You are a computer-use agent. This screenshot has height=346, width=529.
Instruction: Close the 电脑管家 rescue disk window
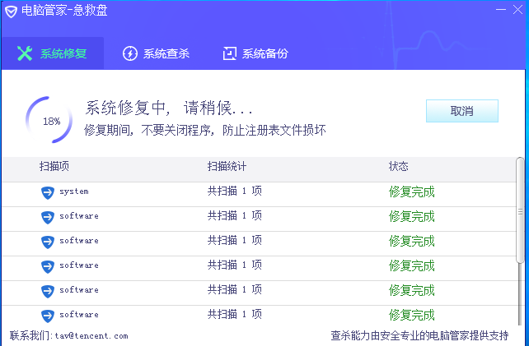(x=519, y=9)
